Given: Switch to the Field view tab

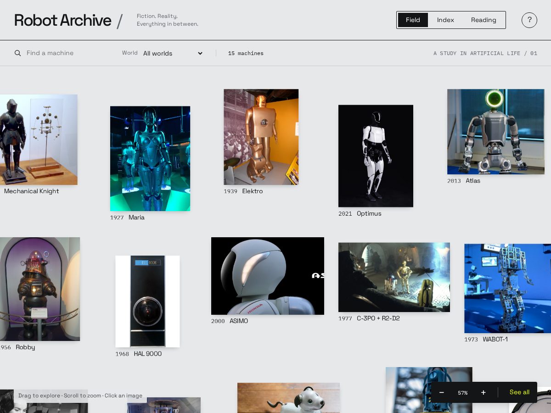Looking at the screenshot, I should pos(413,20).
